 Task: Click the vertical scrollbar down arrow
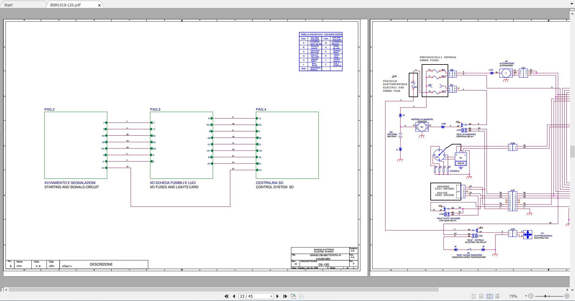point(572,290)
